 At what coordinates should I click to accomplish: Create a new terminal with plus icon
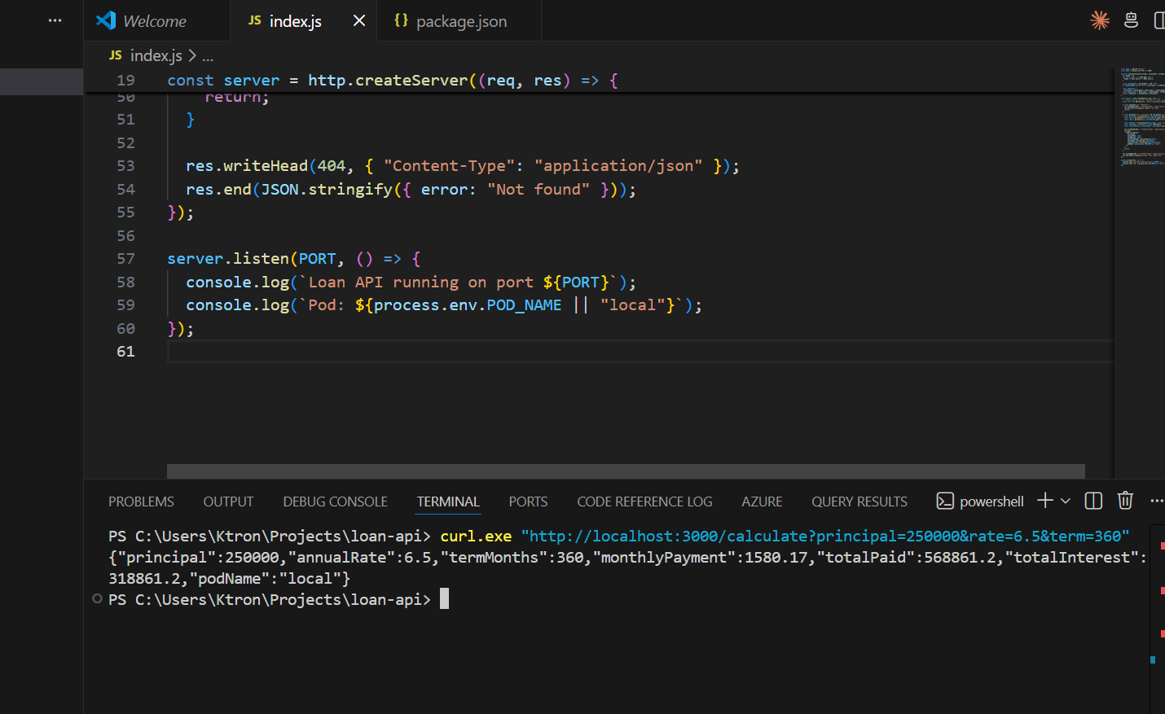click(1044, 501)
